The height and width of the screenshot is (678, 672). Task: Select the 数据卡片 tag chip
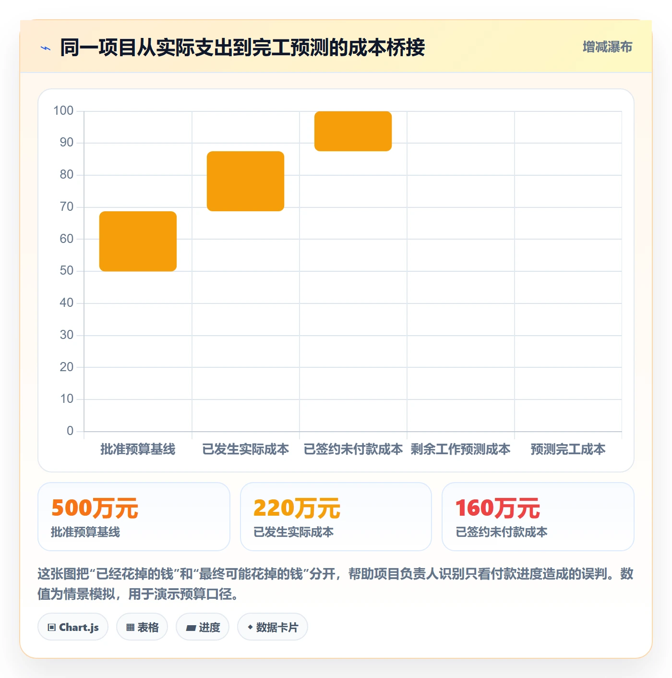(273, 627)
